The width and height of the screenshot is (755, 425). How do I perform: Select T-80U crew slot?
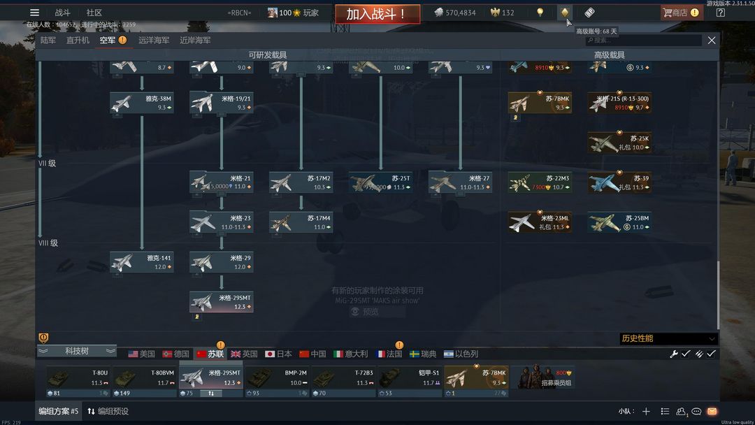[x=78, y=381]
